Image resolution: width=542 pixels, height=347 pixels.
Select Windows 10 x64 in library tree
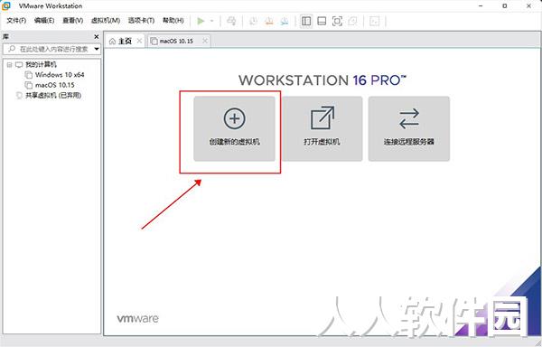click(x=60, y=75)
